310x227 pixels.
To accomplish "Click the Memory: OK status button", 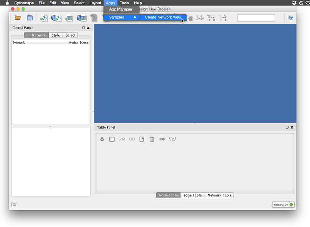I will (283, 205).
